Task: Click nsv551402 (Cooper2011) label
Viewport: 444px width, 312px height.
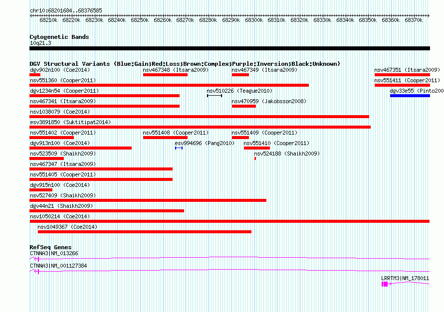Action: [x=63, y=133]
